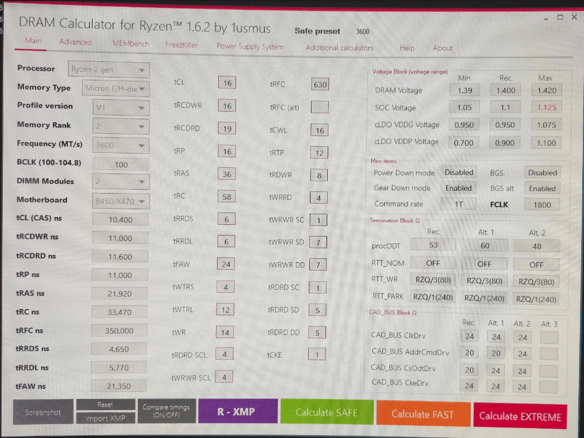Expand the Frequency (MT/s) dropdown

(x=121, y=146)
